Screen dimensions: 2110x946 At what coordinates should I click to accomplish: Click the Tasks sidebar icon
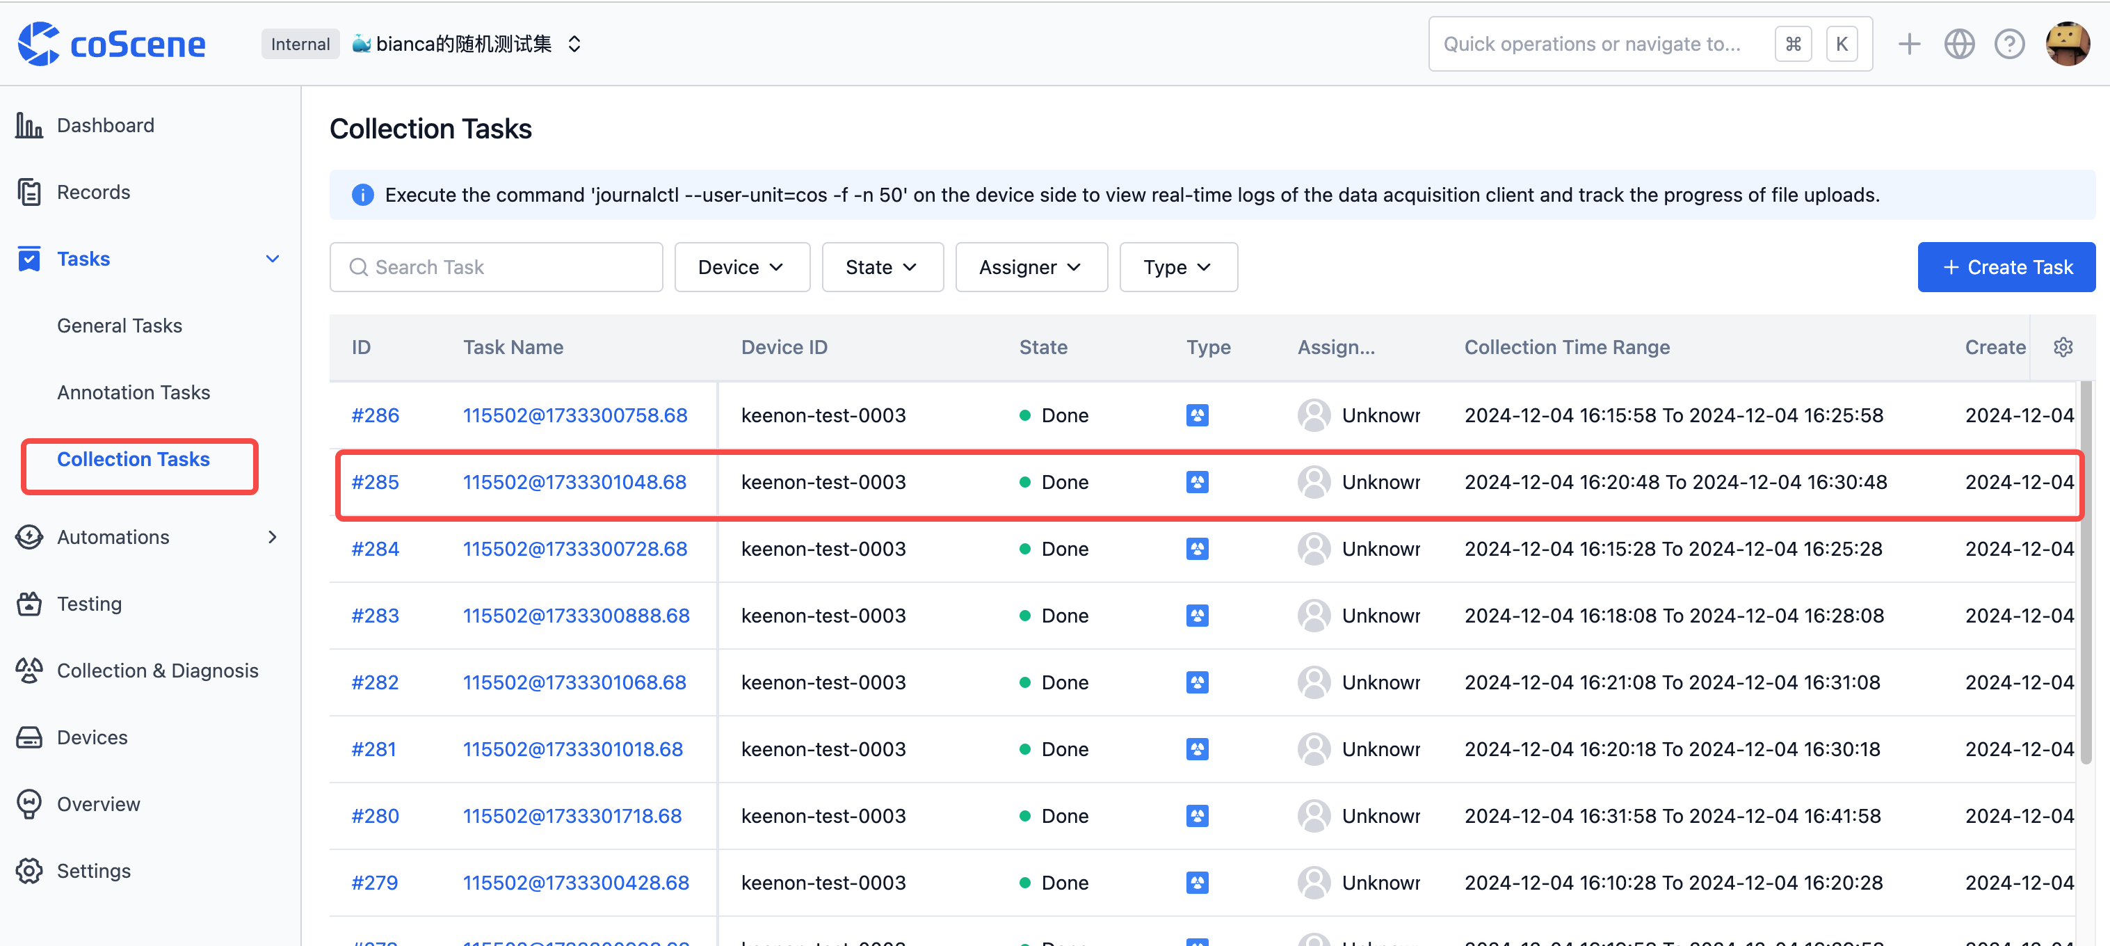(x=29, y=259)
